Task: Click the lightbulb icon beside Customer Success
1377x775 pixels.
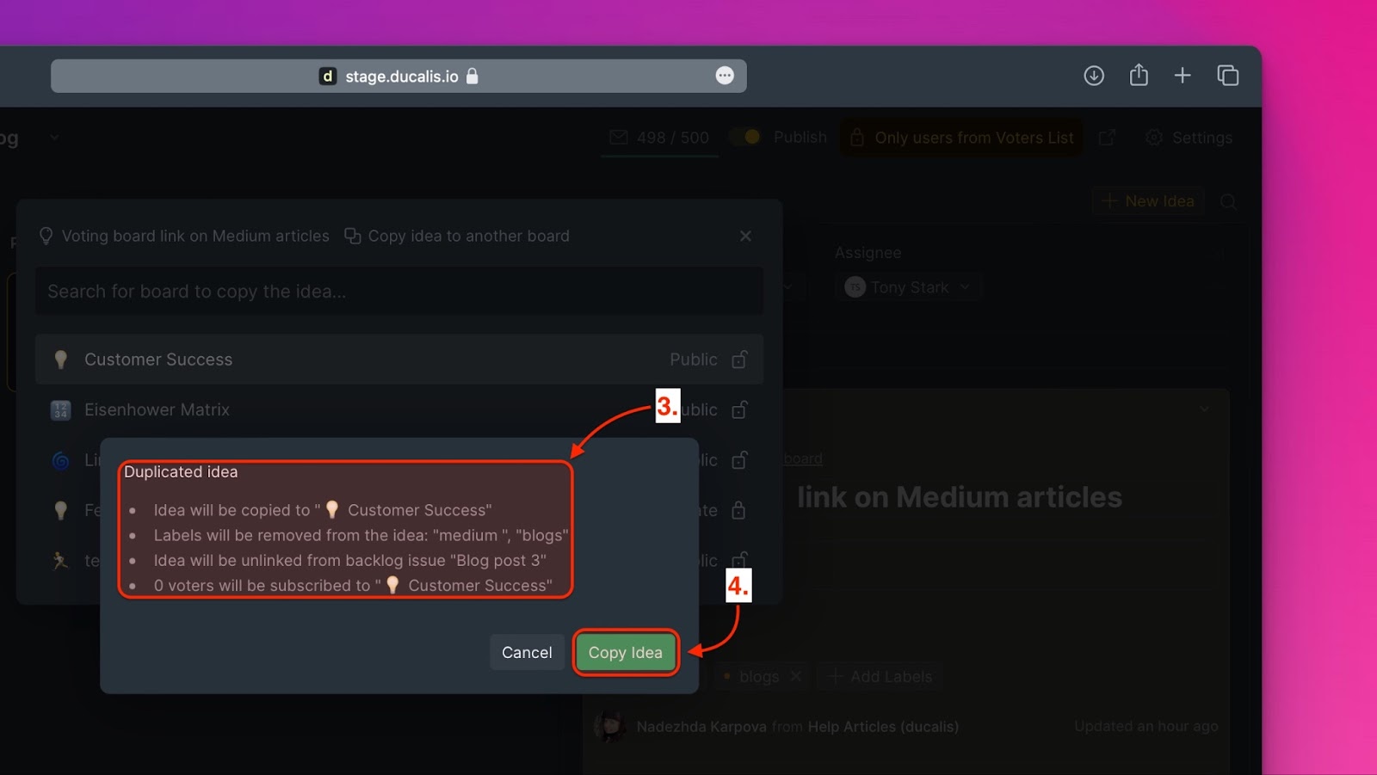Action: [x=60, y=360]
